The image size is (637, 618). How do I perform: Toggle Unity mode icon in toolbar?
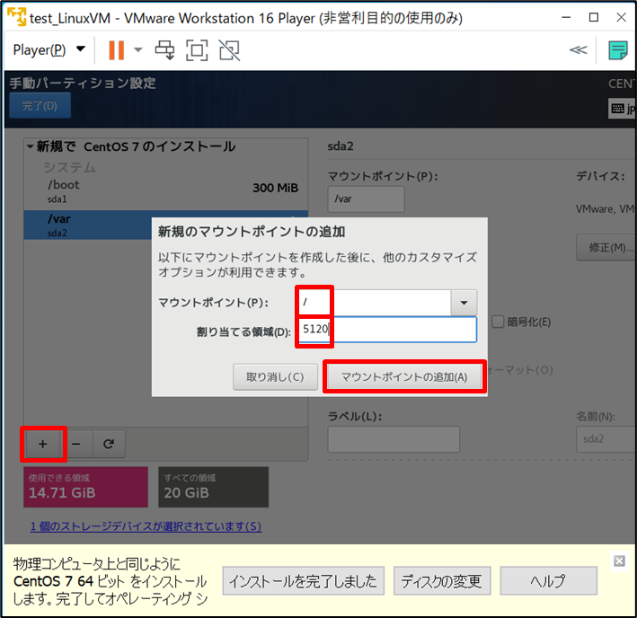click(229, 50)
